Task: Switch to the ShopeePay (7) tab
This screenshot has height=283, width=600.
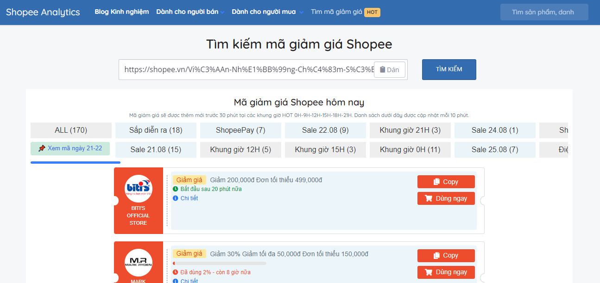Action: pyautogui.click(x=240, y=130)
